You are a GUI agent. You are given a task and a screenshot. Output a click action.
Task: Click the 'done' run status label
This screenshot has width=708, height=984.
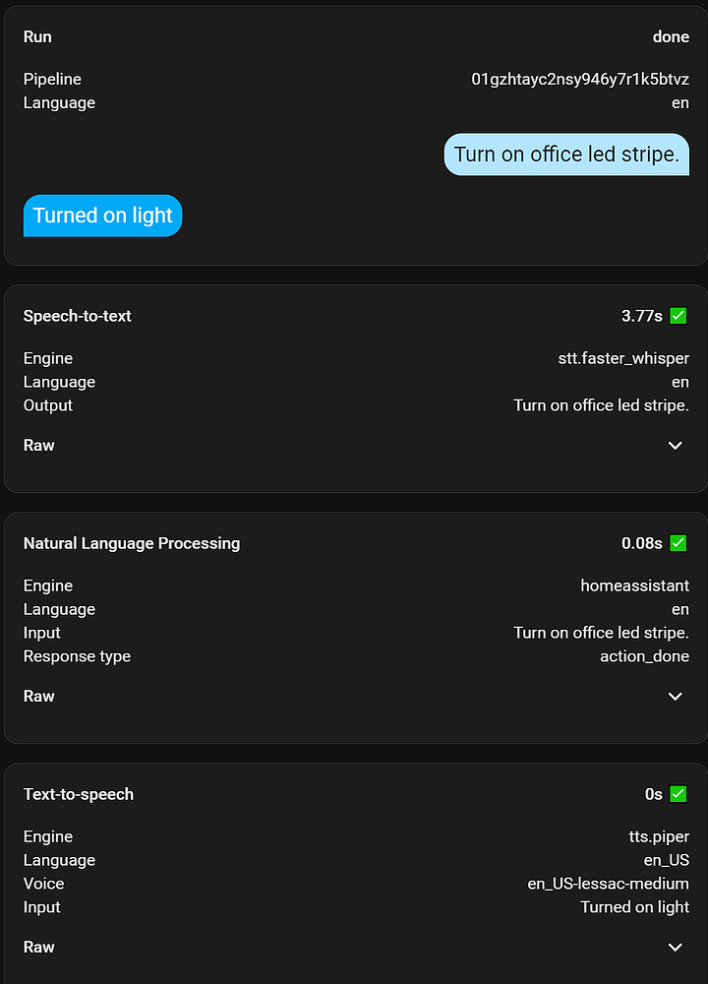[x=671, y=36]
